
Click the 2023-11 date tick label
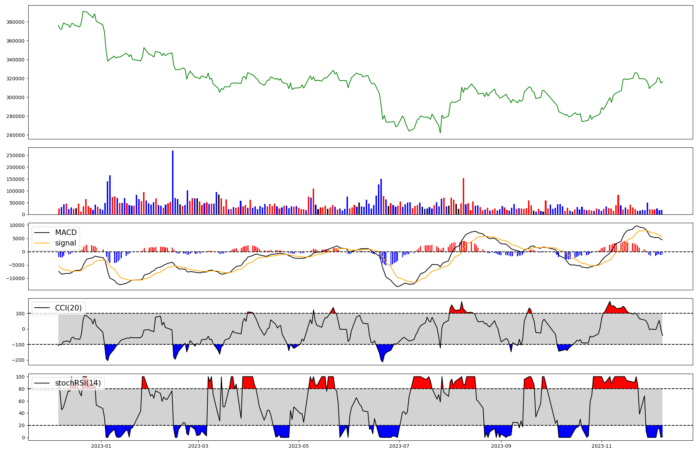[602, 446]
